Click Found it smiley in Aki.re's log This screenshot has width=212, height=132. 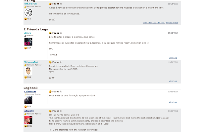(x=50, y=33)
